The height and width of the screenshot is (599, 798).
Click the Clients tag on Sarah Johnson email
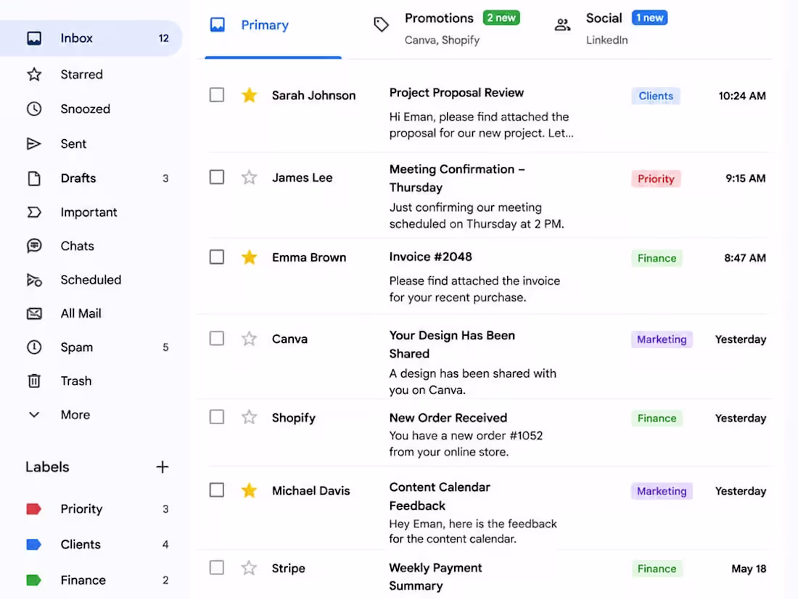[656, 96]
